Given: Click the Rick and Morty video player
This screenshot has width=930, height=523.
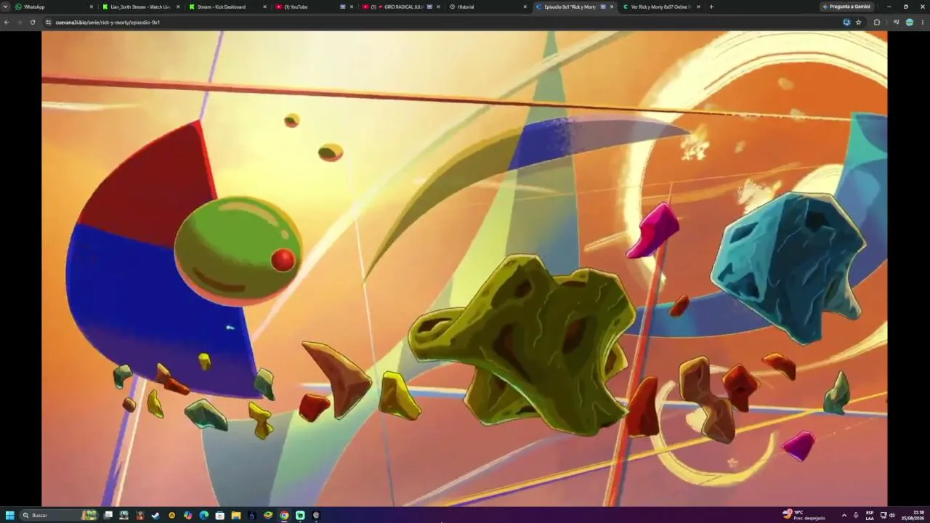Looking at the screenshot, I should click(464, 268).
